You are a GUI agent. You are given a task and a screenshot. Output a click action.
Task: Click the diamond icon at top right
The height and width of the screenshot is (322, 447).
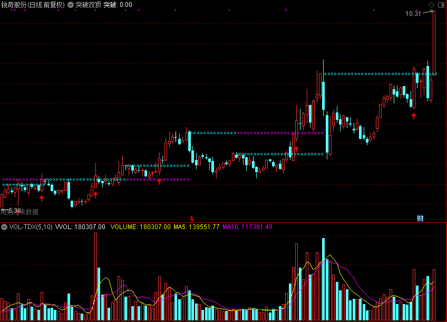tap(431, 5)
